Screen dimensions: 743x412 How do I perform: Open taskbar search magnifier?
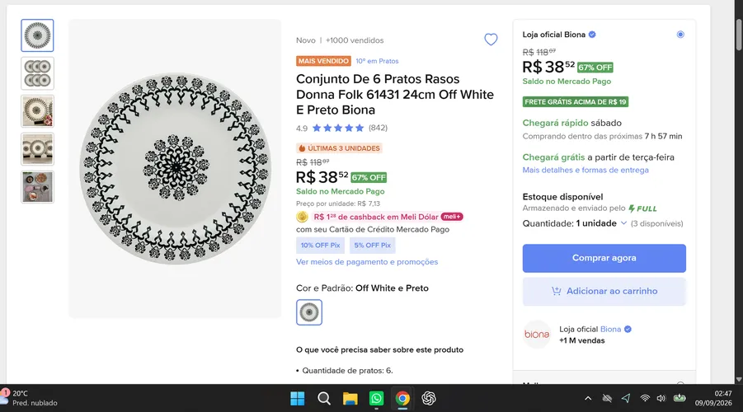point(324,398)
